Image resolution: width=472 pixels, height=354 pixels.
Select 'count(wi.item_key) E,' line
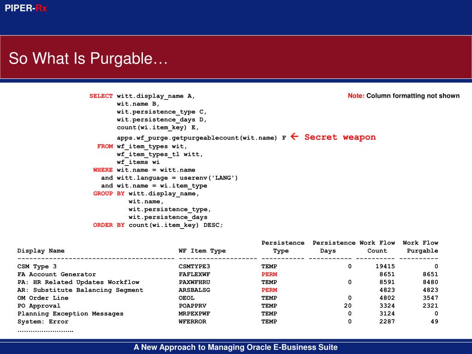coord(158,128)
